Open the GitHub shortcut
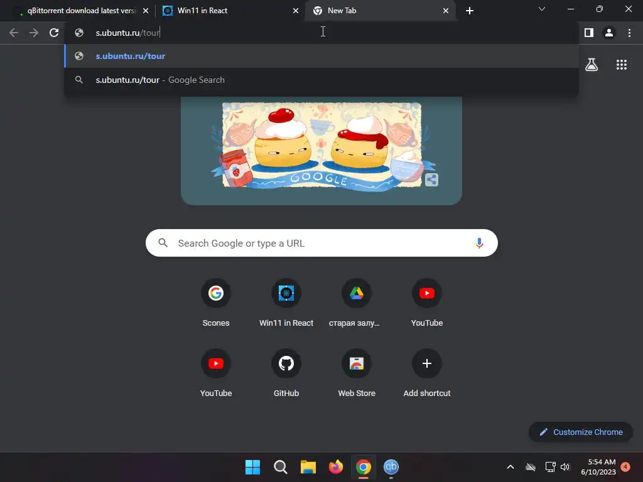 pyautogui.click(x=286, y=373)
